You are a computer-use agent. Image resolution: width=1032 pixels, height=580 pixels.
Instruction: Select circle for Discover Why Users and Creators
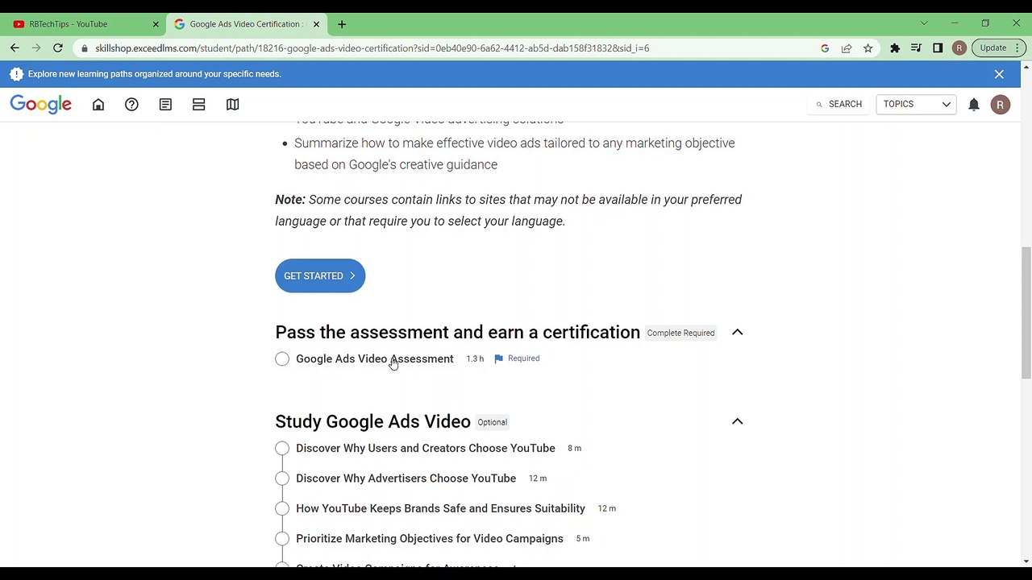point(282,449)
